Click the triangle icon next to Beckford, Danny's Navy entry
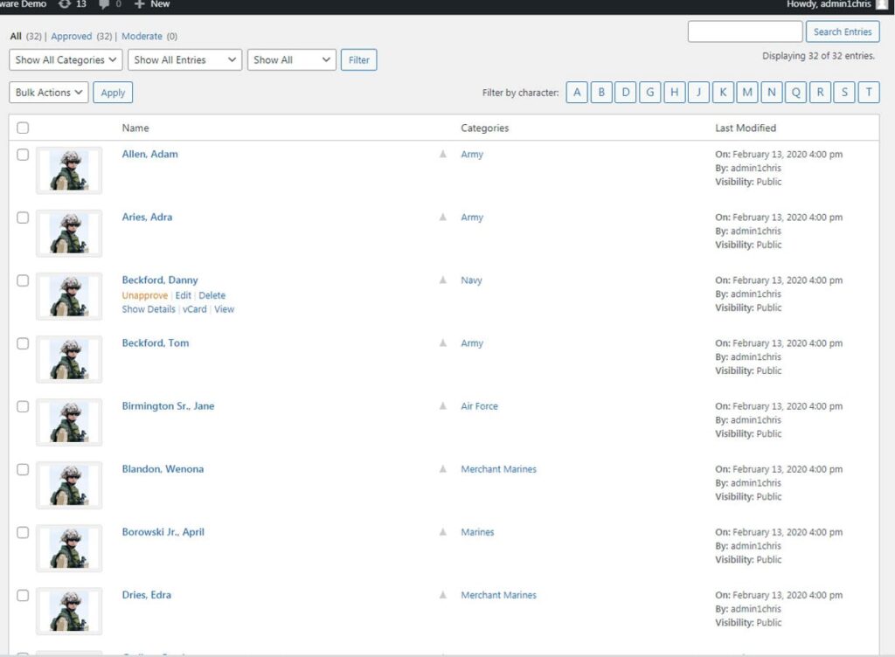This screenshot has width=895, height=657. point(442,280)
